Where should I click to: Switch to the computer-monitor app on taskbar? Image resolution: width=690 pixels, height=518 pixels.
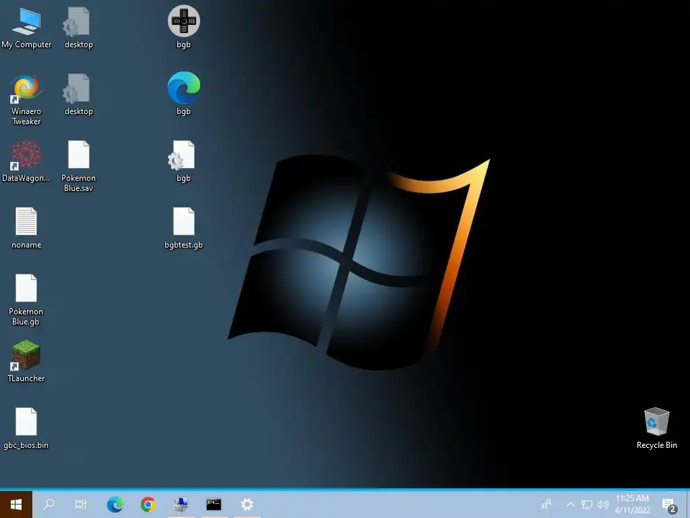181,505
